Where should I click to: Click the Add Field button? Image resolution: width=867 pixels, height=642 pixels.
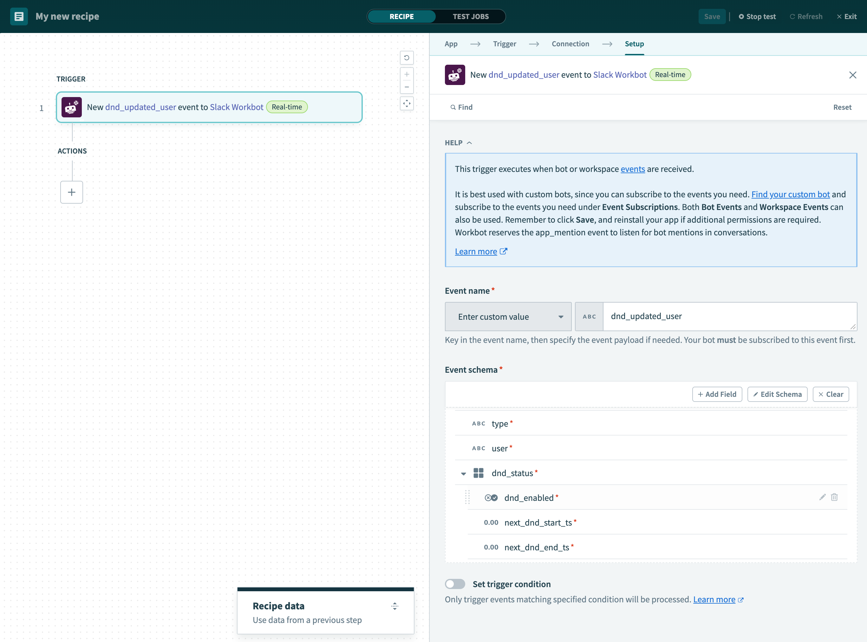pos(717,394)
